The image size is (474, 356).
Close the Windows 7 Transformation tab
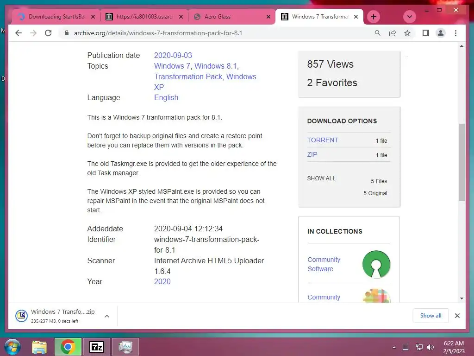coord(356,17)
